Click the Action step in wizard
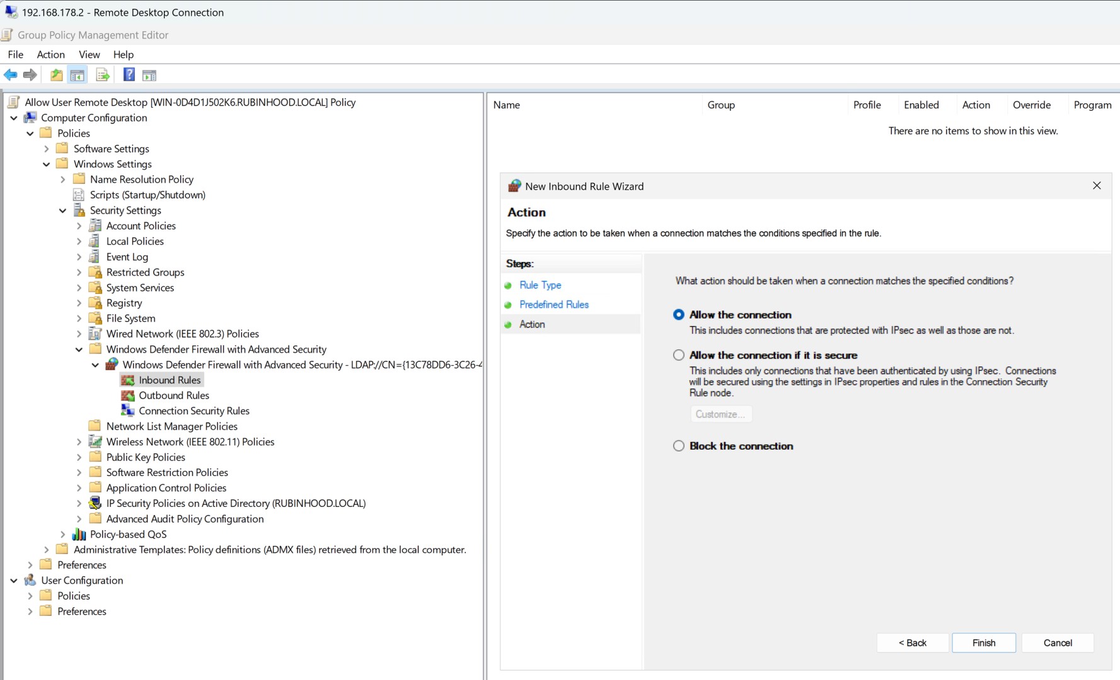The image size is (1120, 680). (x=532, y=324)
